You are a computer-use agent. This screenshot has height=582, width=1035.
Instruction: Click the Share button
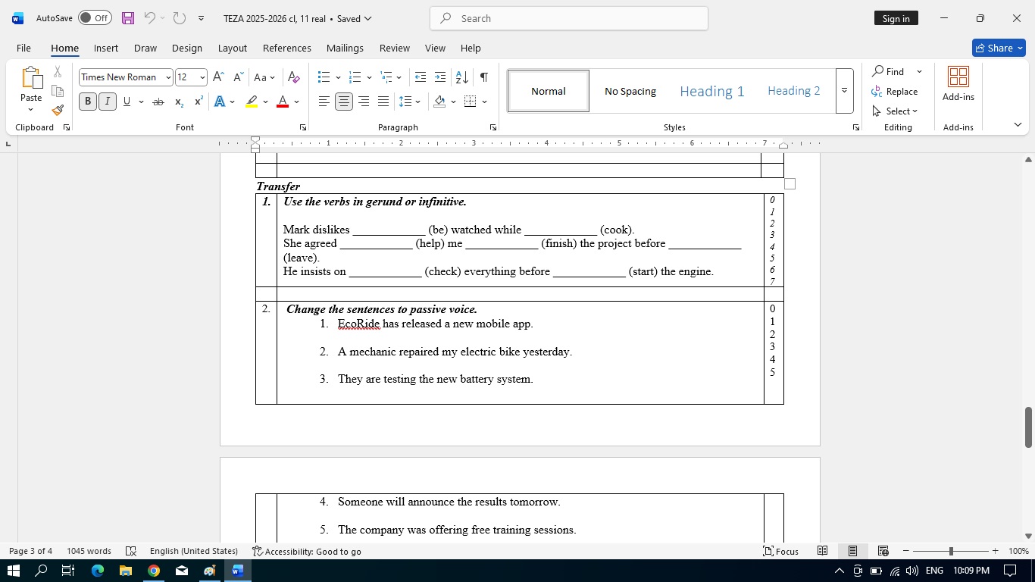point(998,48)
